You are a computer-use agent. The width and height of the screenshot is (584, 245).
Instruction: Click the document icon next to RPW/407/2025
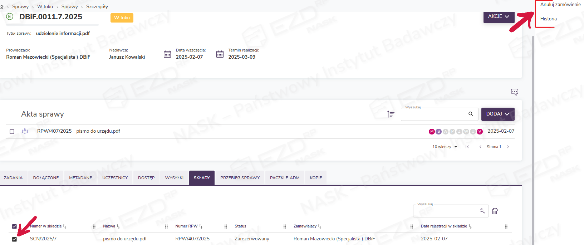(x=25, y=131)
